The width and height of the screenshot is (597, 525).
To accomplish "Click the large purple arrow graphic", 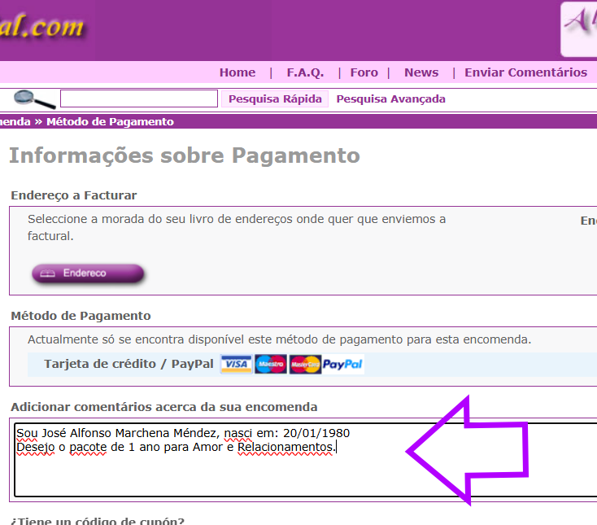I will pyautogui.click(x=468, y=450).
